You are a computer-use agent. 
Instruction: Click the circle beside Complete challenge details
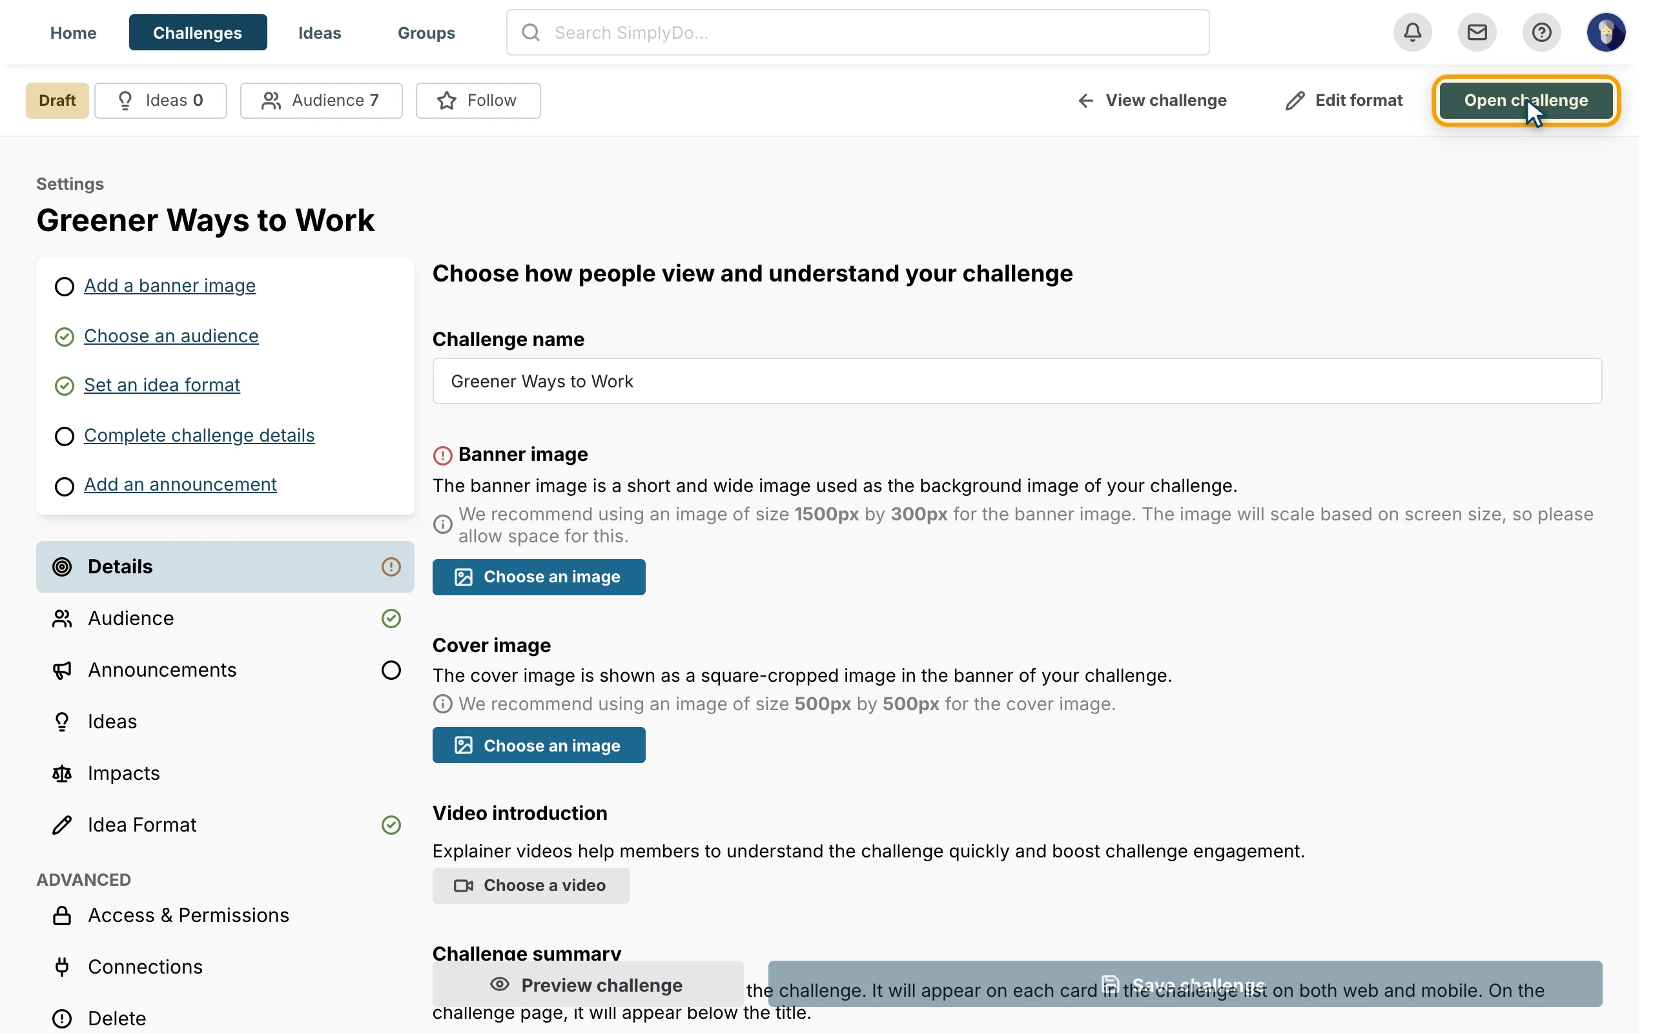click(x=64, y=436)
